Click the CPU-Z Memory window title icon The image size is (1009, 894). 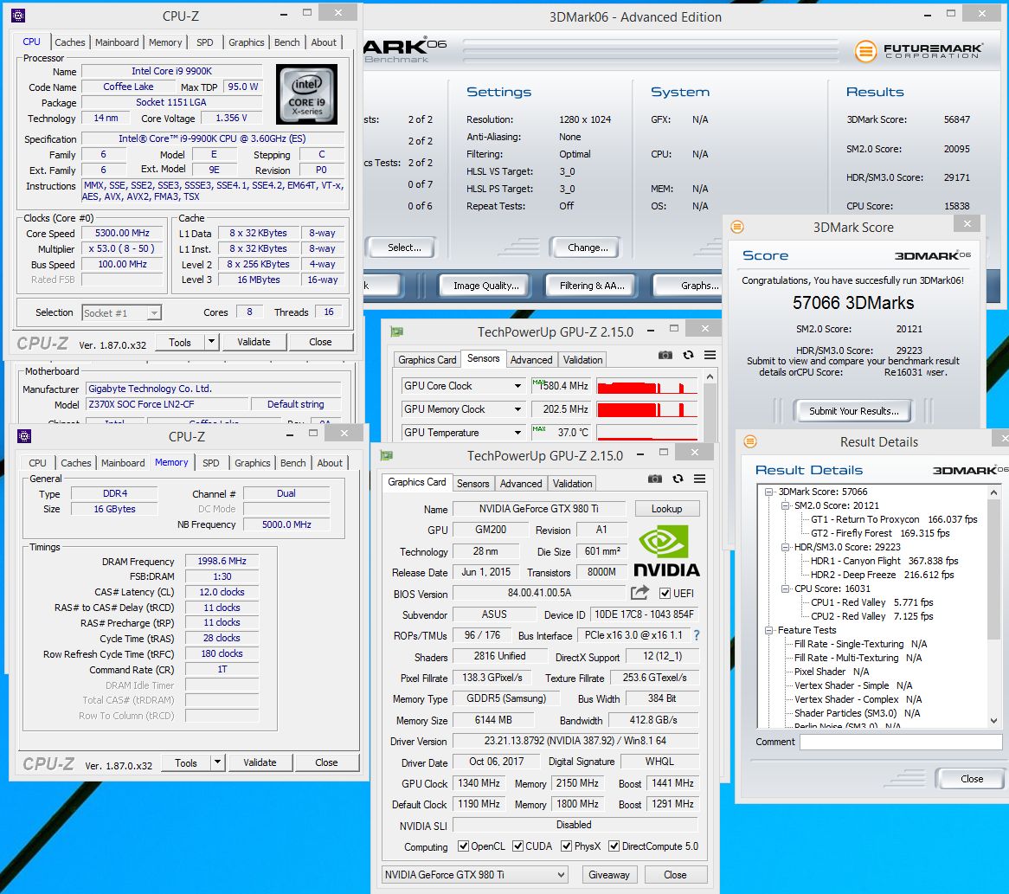point(24,436)
